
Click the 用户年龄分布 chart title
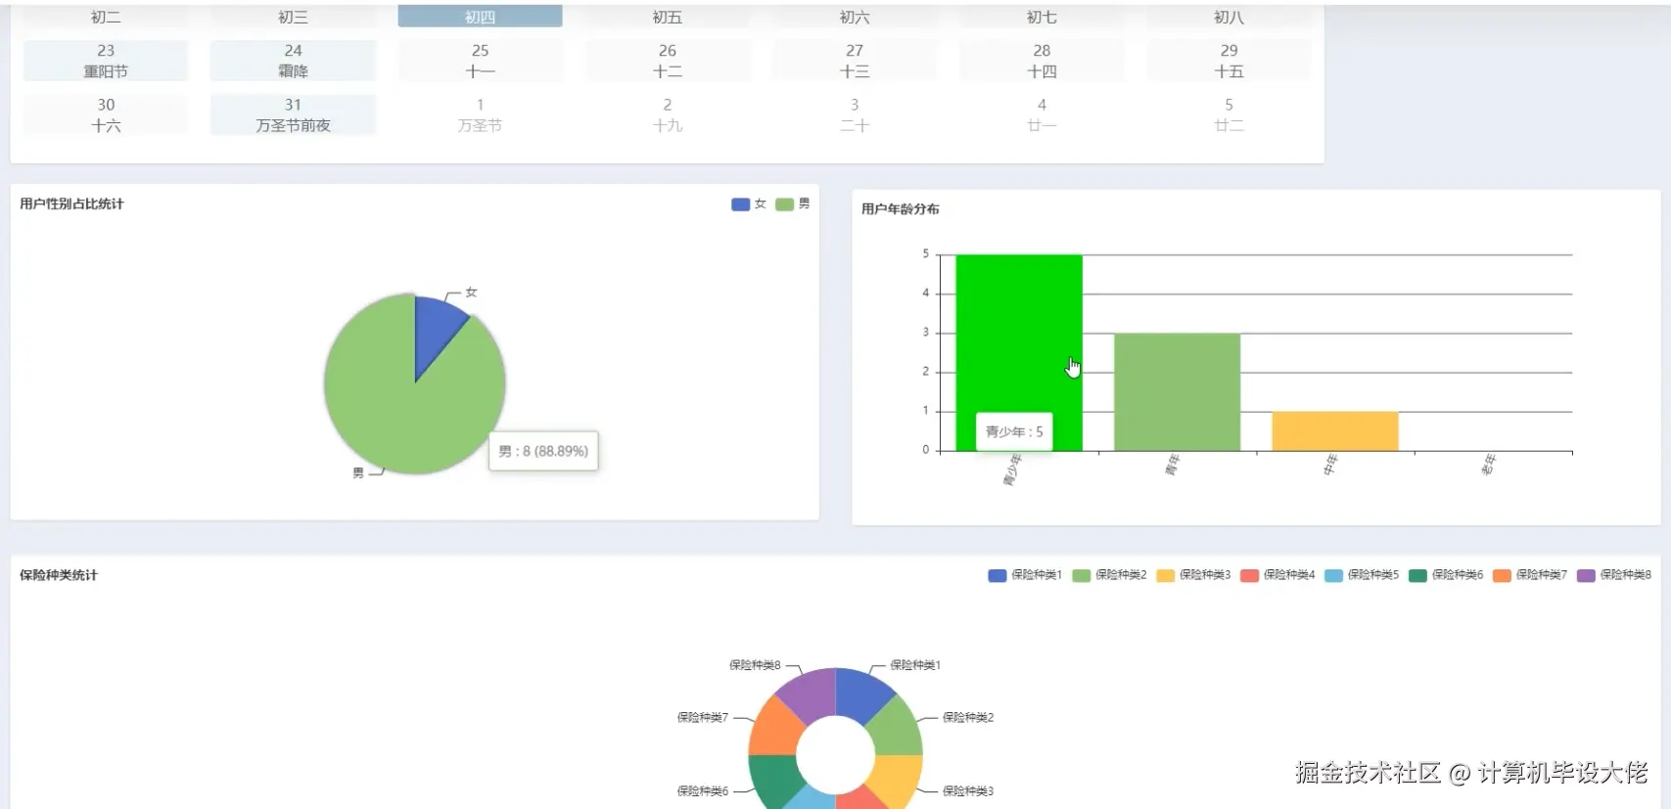pos(901,209)
